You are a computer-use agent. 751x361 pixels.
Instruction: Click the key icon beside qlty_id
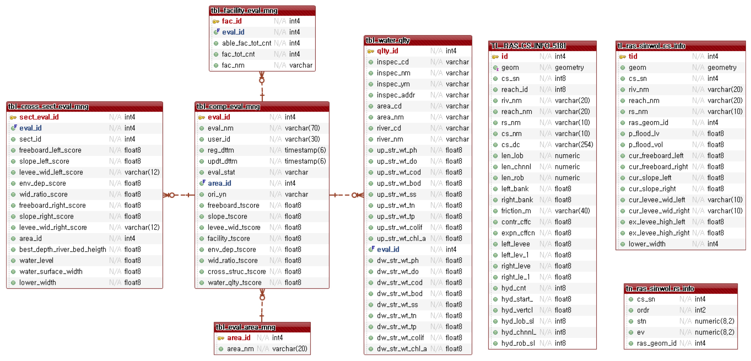pyautogui.click(x=371, y=51)
